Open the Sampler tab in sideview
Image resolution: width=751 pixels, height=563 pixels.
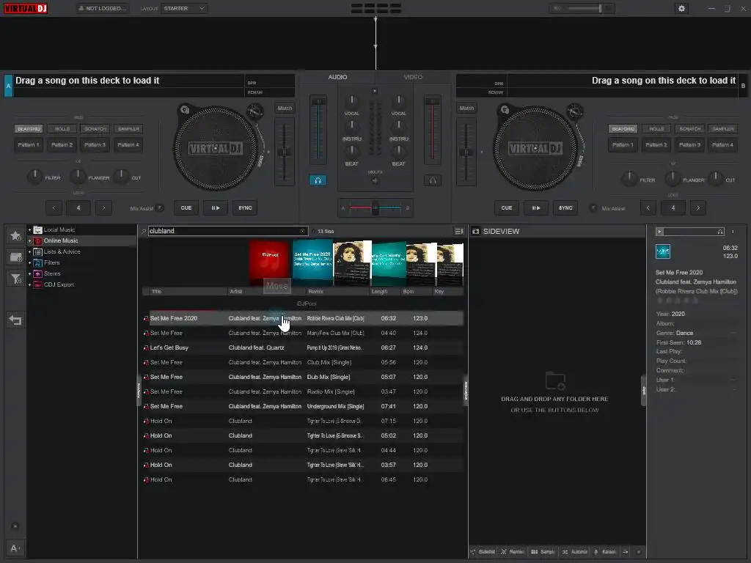[x=543, y=551]
